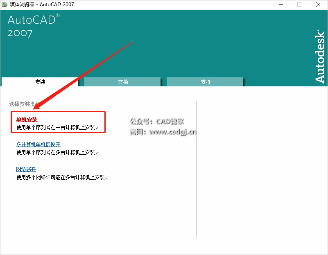Screen dimensions: 328x255
Task: Click the text 使用单个序列号在一台计算机上安装
Action: [x=57, y=127]
